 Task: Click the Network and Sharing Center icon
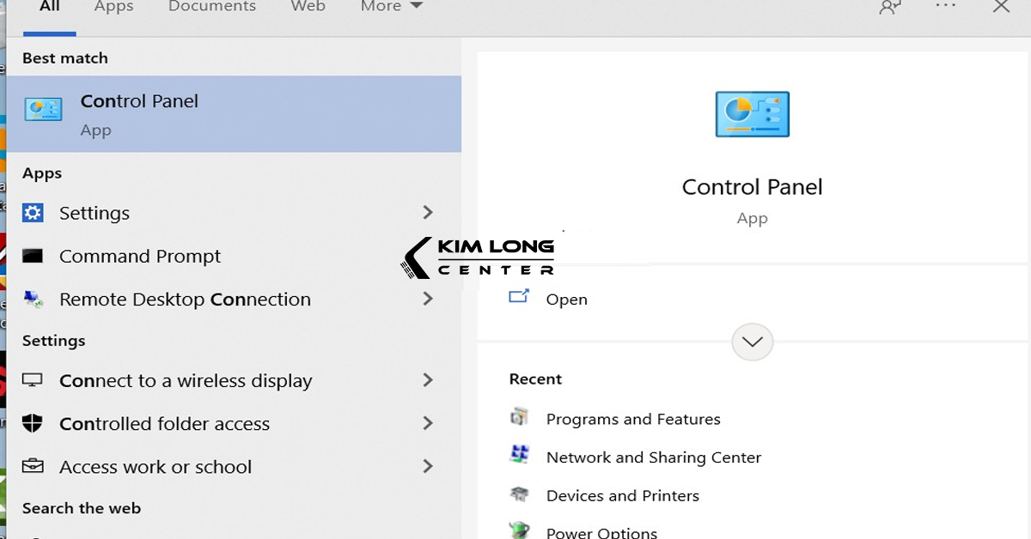click(520, 454)
